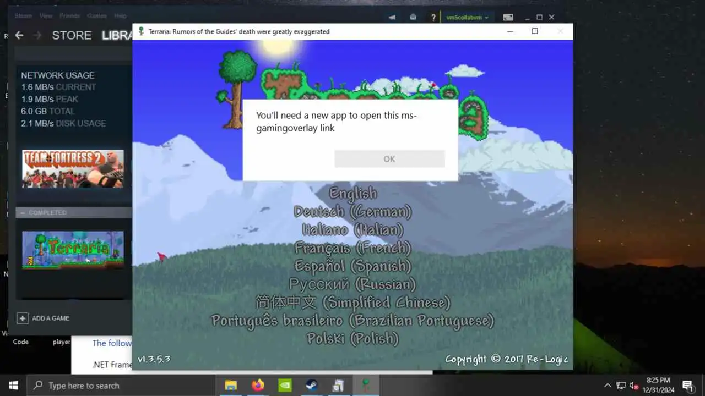Switch to Terraria via taskbar icon

366,386
